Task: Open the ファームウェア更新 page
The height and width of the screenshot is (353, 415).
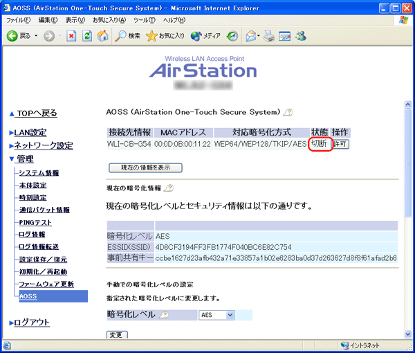Action: pos(46,284)
